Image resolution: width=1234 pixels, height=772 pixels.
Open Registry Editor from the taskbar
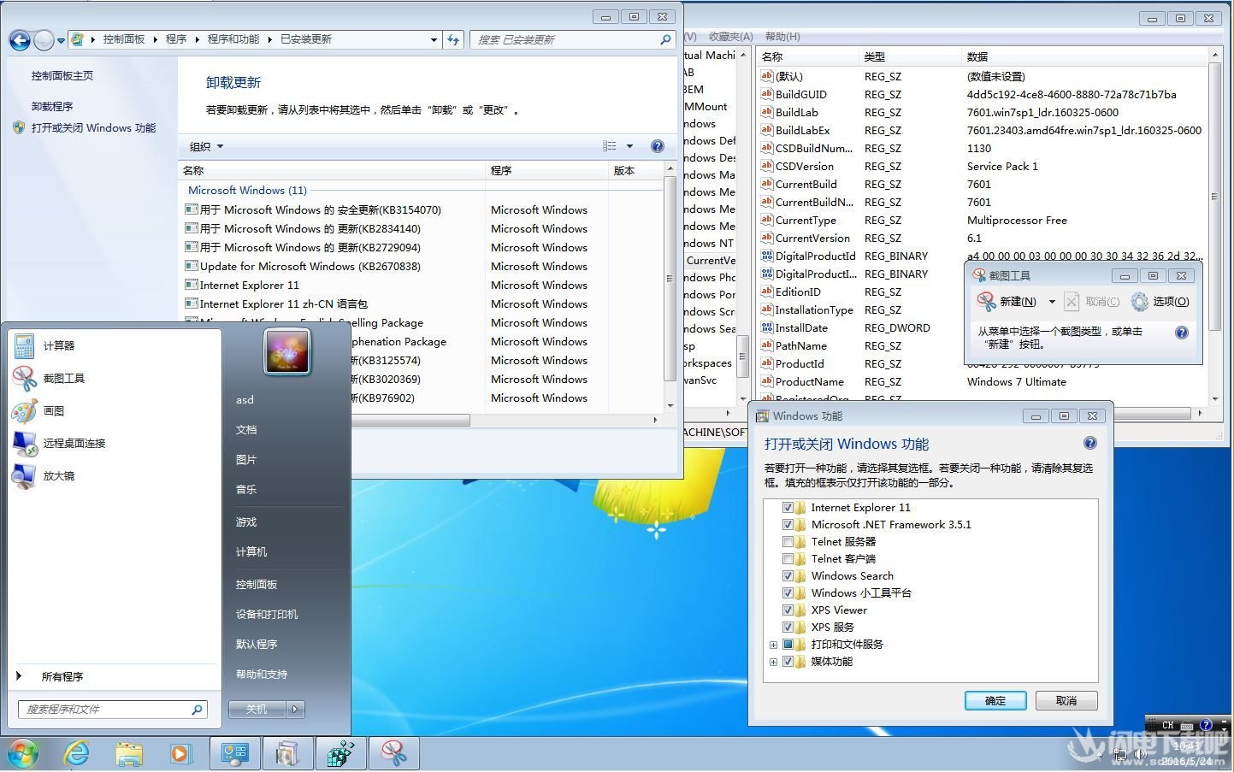[340, 753]
